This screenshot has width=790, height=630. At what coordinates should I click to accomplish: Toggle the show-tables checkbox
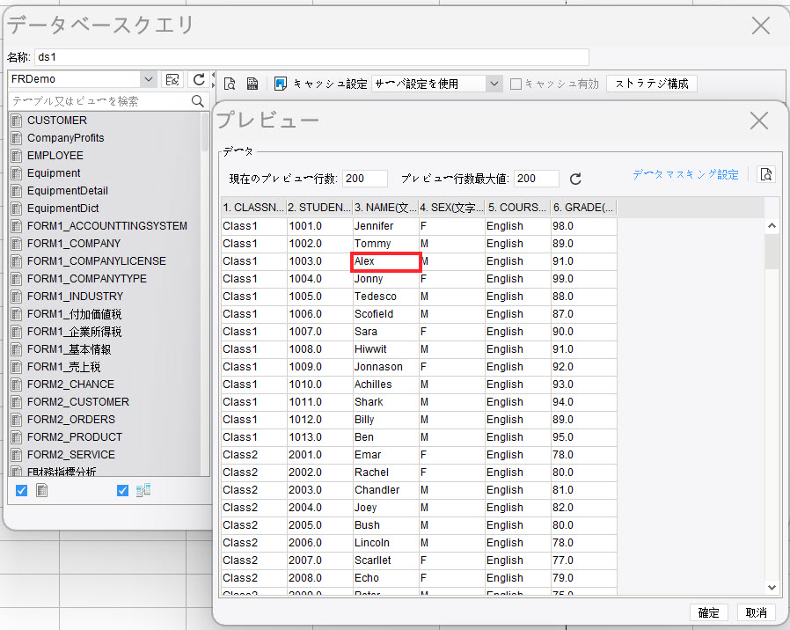[x=22, y=490]
